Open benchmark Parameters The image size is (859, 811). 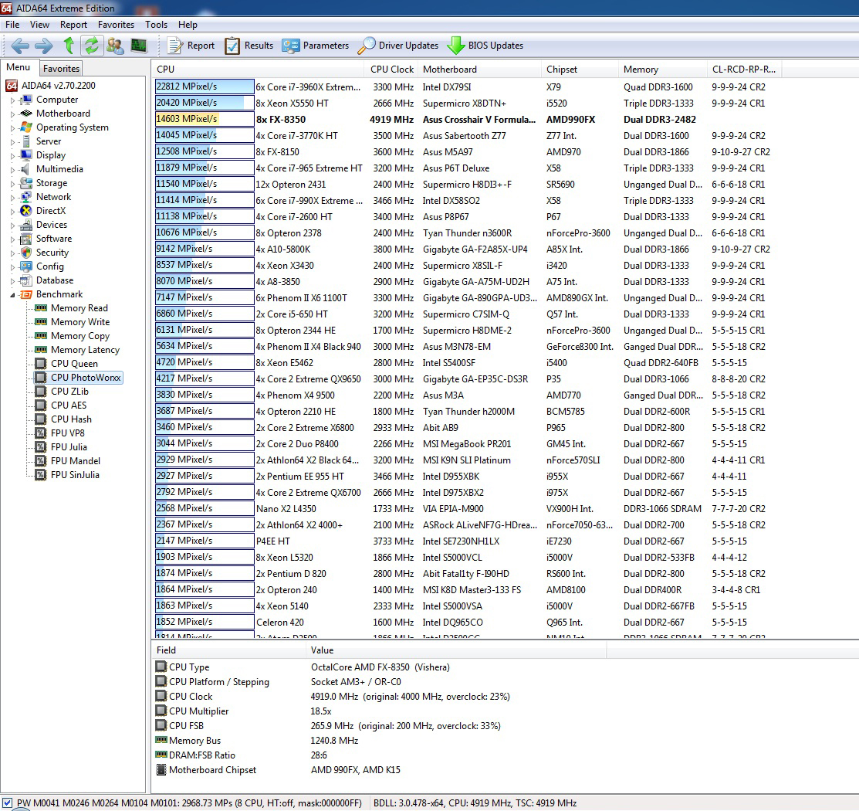[x=316, y=46]
